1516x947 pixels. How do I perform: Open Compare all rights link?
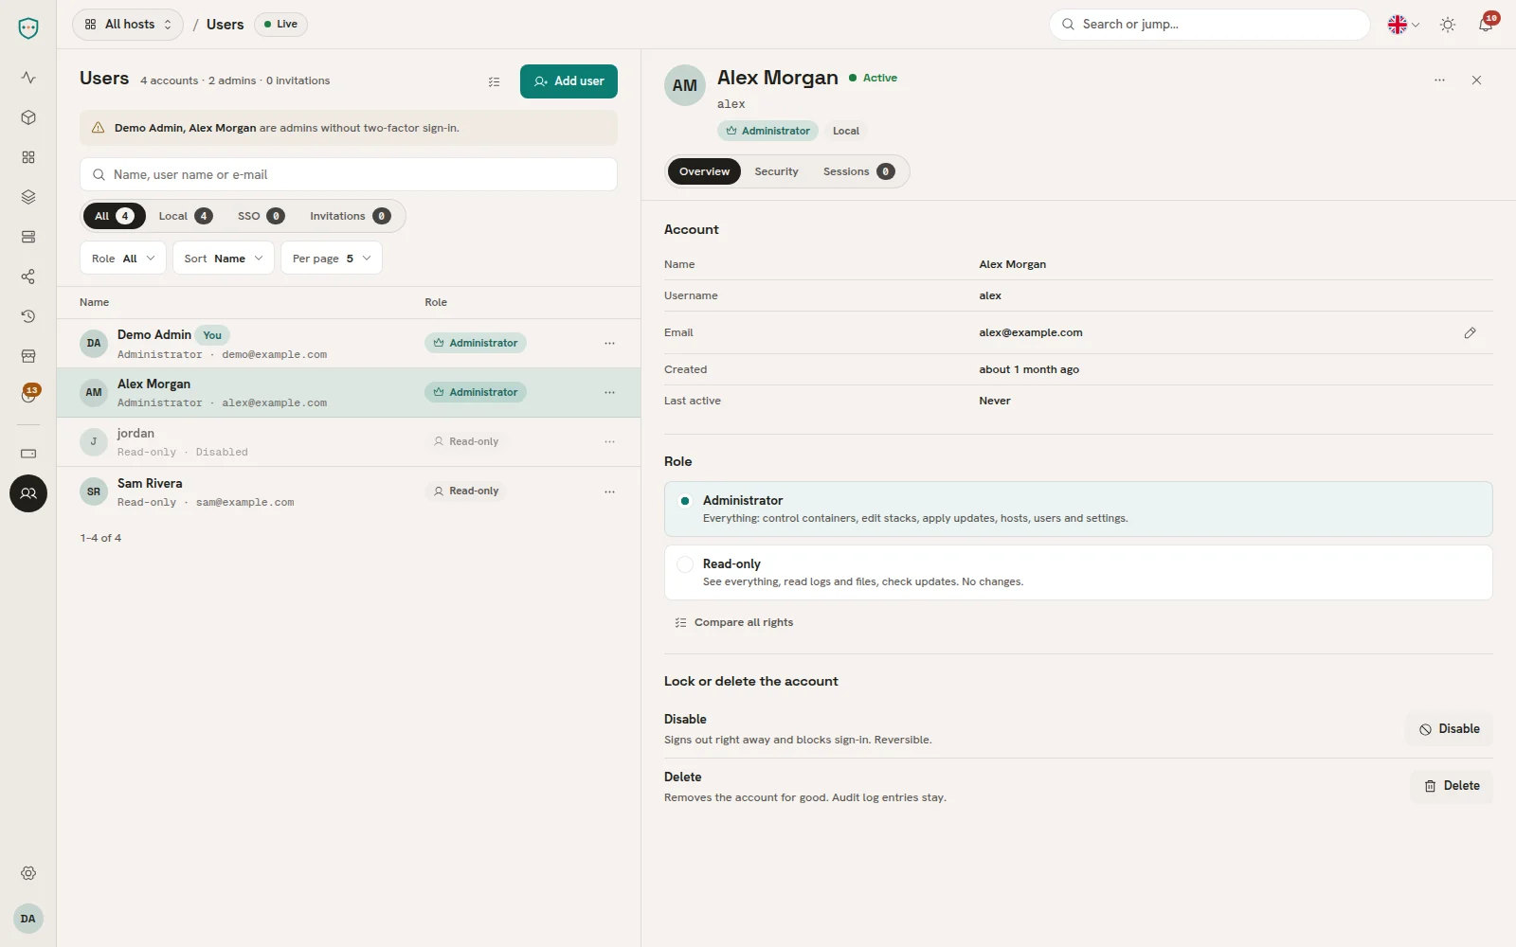coord(734,622)
